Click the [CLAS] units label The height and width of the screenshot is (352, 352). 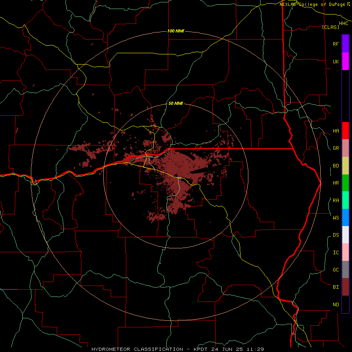pos(330,27)
